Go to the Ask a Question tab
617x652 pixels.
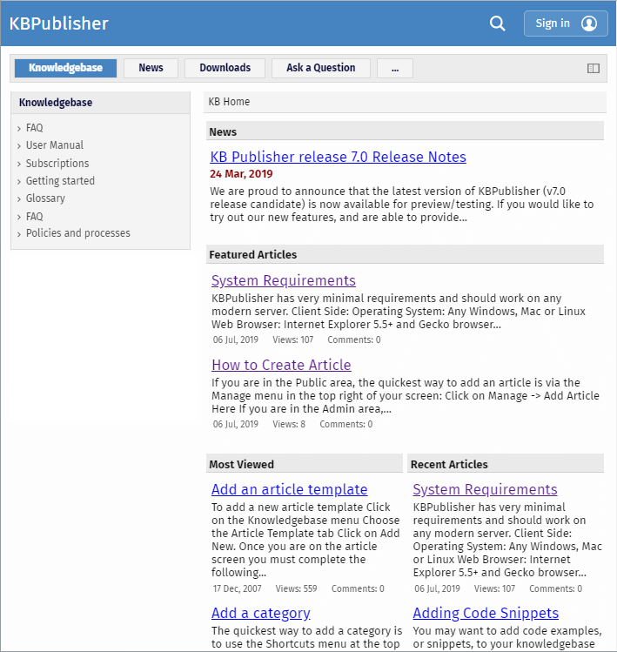pos(320,68)
